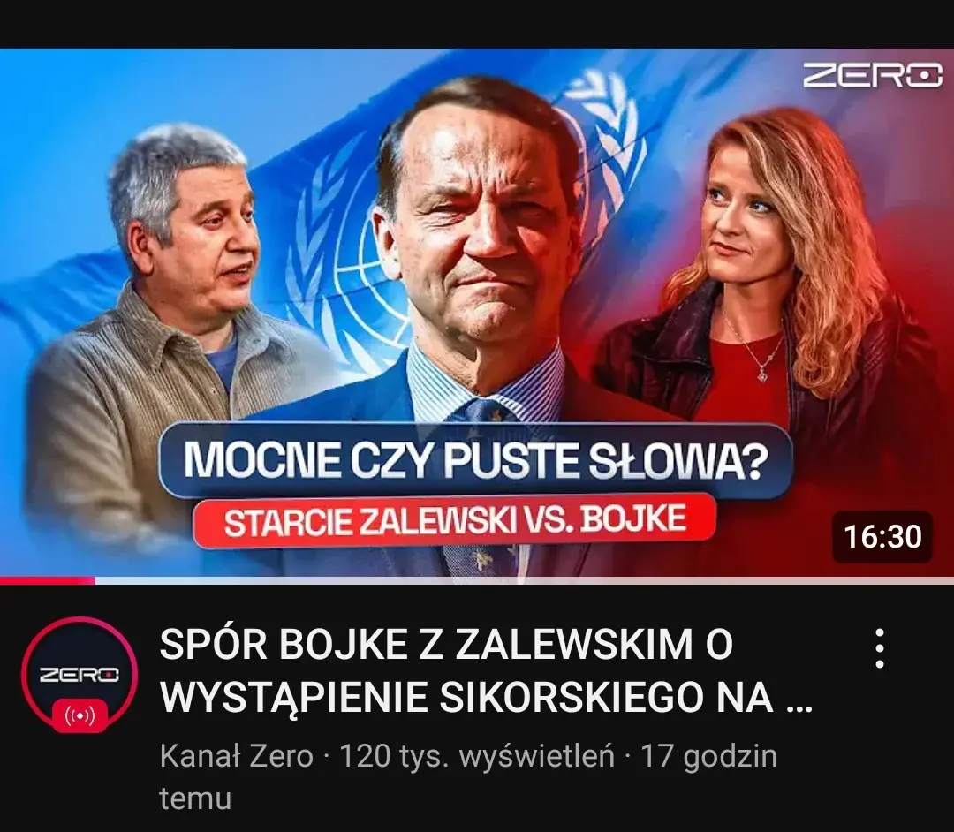Click the gray unwatched part of progress bar
The image size is (954, 832).
pos(525,580)
